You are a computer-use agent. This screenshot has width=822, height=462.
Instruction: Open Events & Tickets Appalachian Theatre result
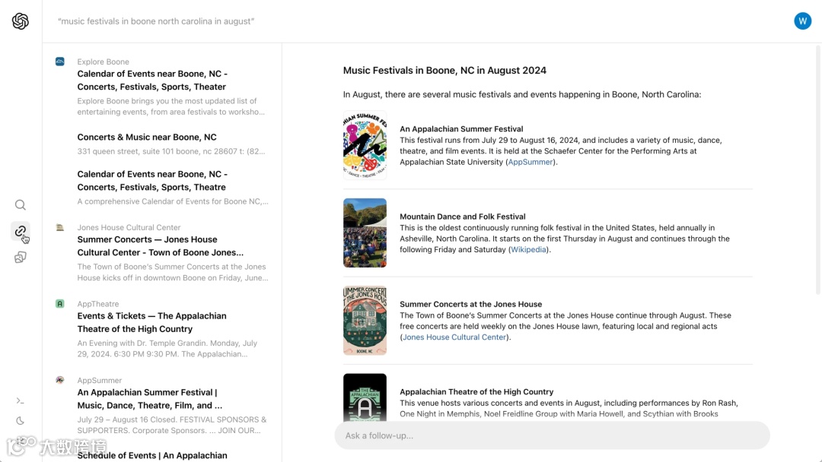[x=152, y=322]
